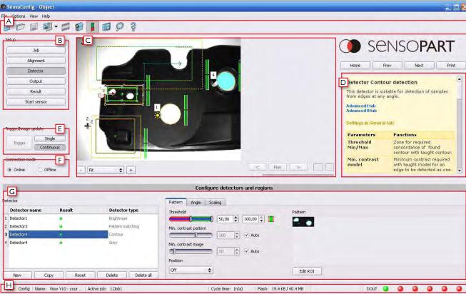
Task: Open the Fit zoom dropdown
Action: pos(106,171)
